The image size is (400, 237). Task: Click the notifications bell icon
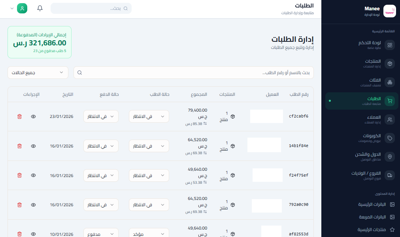pos(40,8)
